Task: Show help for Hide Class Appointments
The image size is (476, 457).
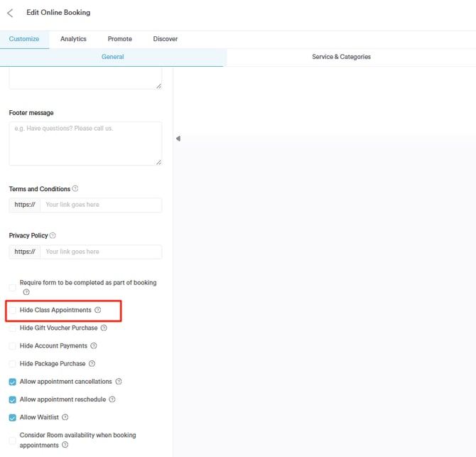Action: coord(98,310)
